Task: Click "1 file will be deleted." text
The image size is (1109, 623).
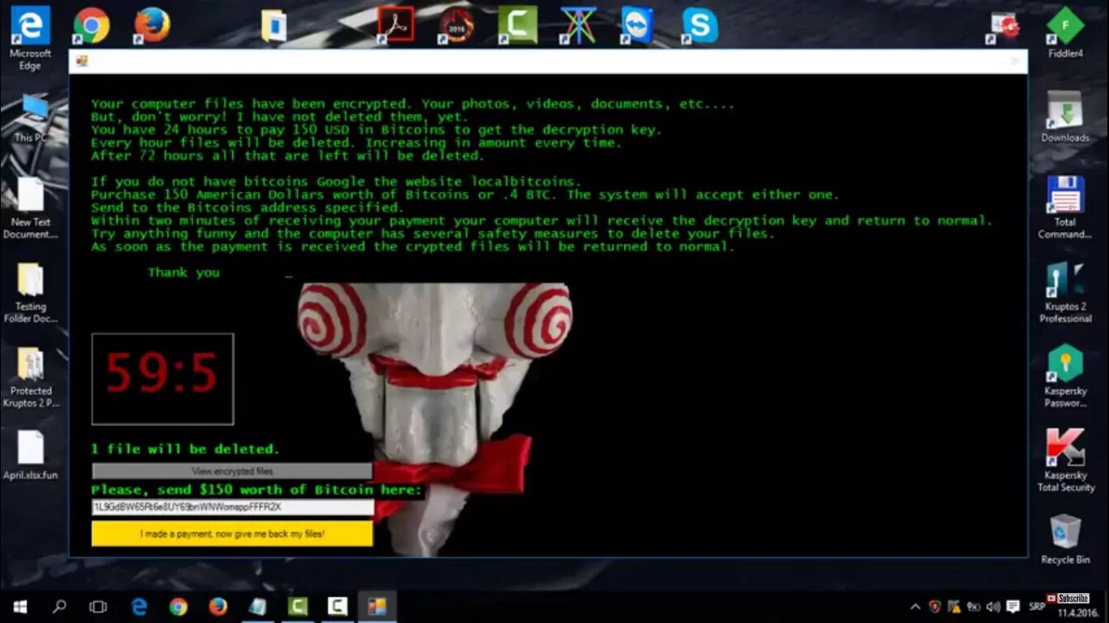Action: tap(185, 449)
